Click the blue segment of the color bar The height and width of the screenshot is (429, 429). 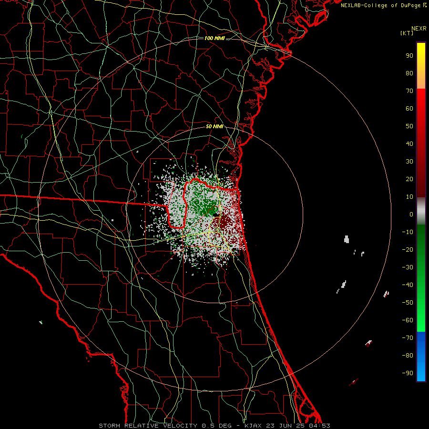pos(421,356)
